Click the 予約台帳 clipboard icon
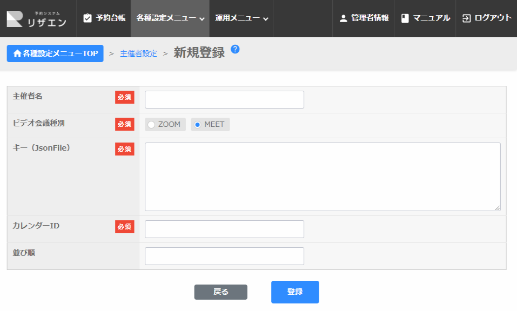517x311 pixels. (x=88, y=18)
